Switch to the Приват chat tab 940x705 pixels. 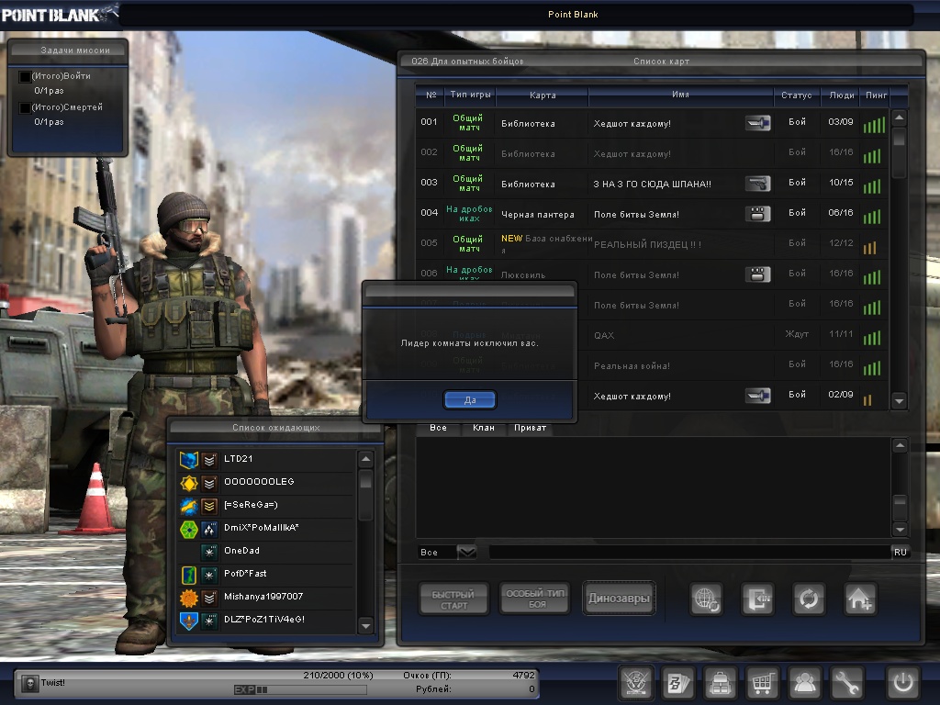[530, 428]
